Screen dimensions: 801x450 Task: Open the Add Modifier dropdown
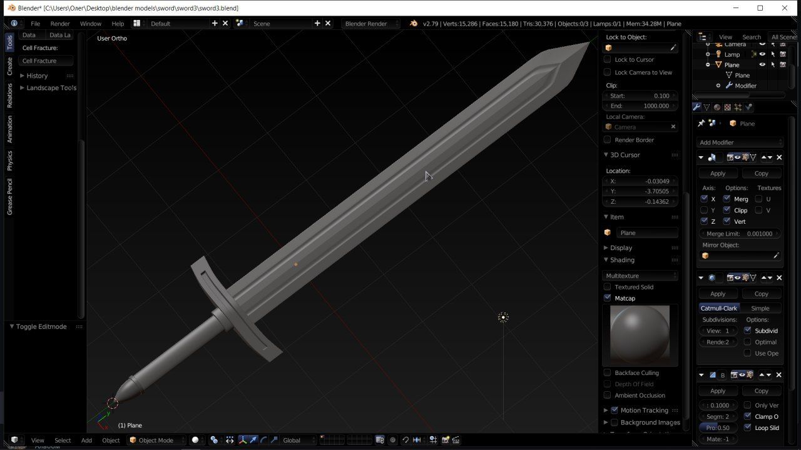(740, 142)
